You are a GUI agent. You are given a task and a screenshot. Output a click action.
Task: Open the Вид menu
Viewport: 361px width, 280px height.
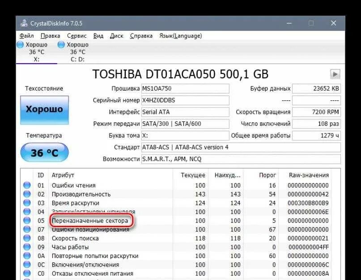click(98, 36)
